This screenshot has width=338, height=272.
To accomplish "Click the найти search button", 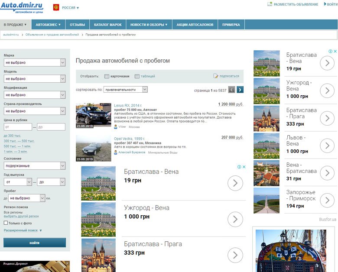I will tap(35, 243).
